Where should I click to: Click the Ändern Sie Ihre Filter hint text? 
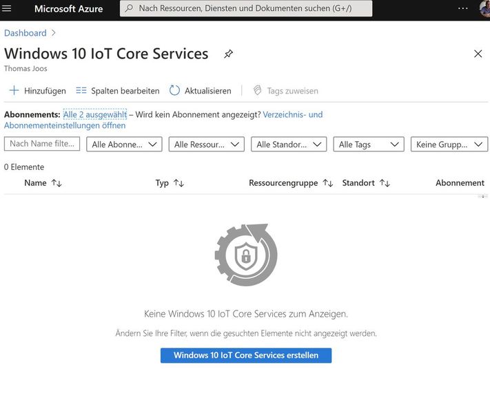246,333
